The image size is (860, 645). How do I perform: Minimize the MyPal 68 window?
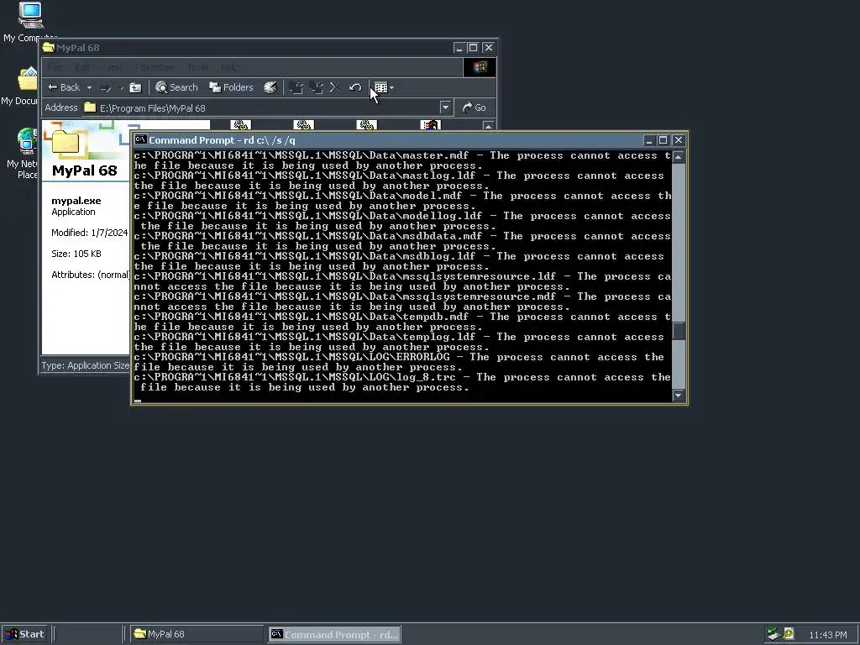point(459,48)
